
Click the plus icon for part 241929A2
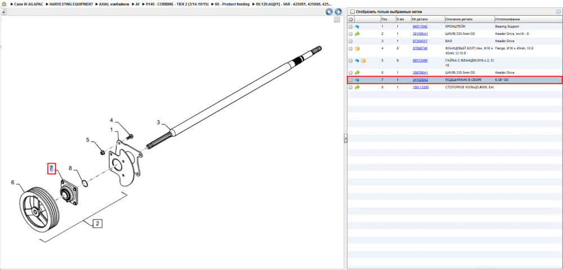[x=351, y=80]
